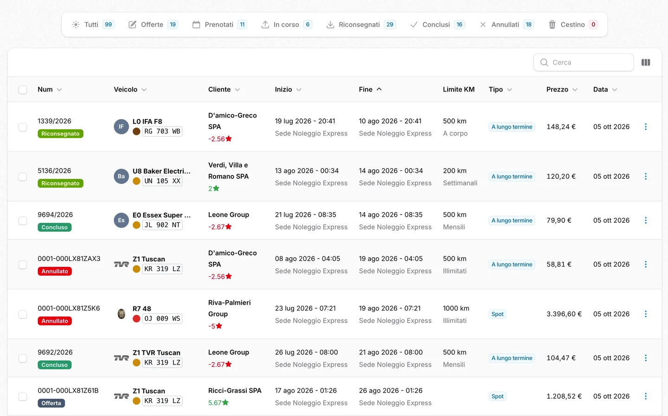Tick the checkbox for rental 9694/2026
Viewport: 668px width, 416px height.
(23, 221)
